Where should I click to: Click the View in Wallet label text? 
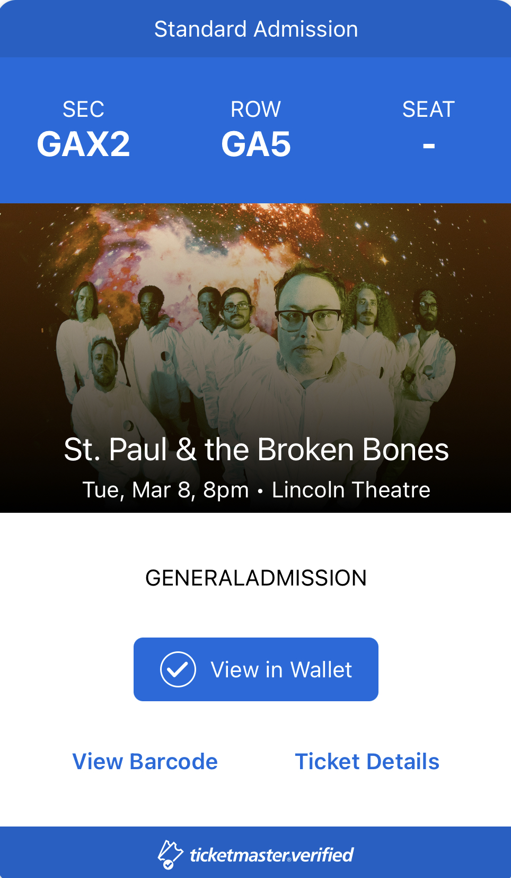tap(281, 670)
